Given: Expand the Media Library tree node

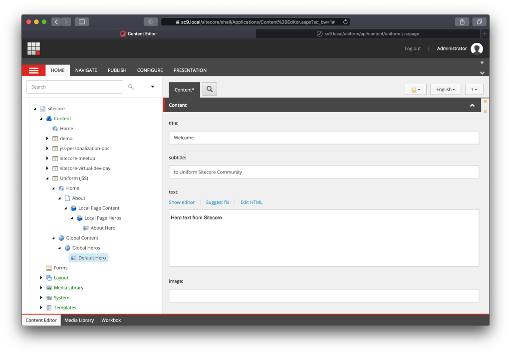Looking at the screenshot, I should [x=41, y=288].
